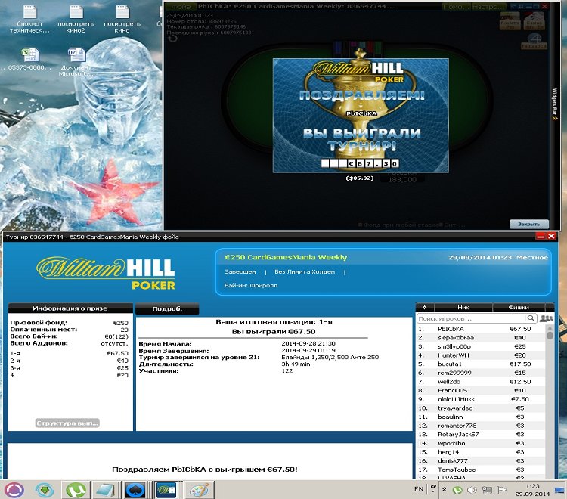Click the volume speaker tray icon
Image resolution: width=567 pixels, height=499 pixels.
(472, 490)
